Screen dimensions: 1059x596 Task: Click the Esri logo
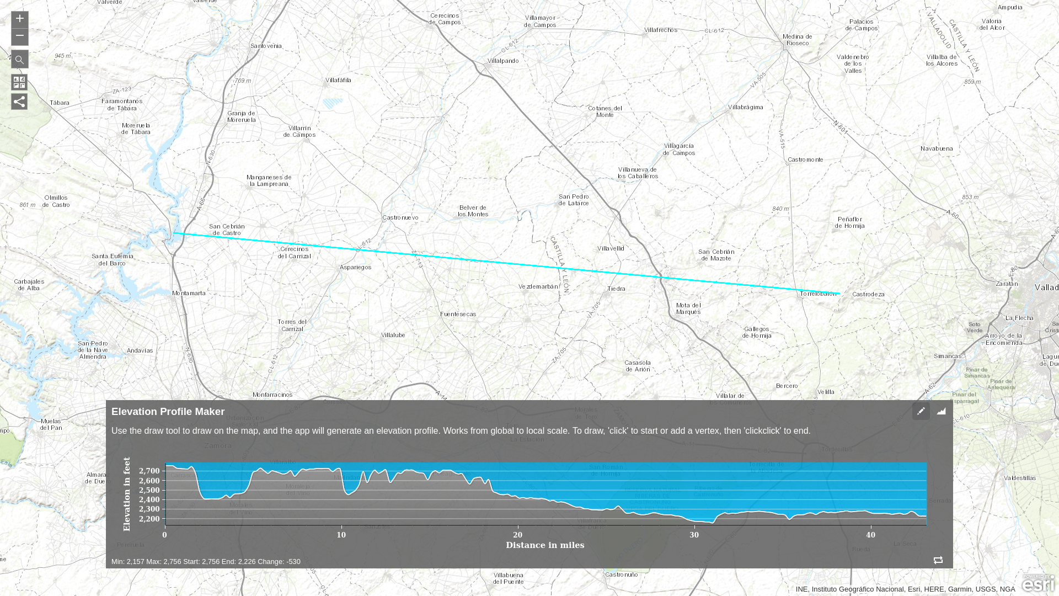click(x=1037, y=584)
